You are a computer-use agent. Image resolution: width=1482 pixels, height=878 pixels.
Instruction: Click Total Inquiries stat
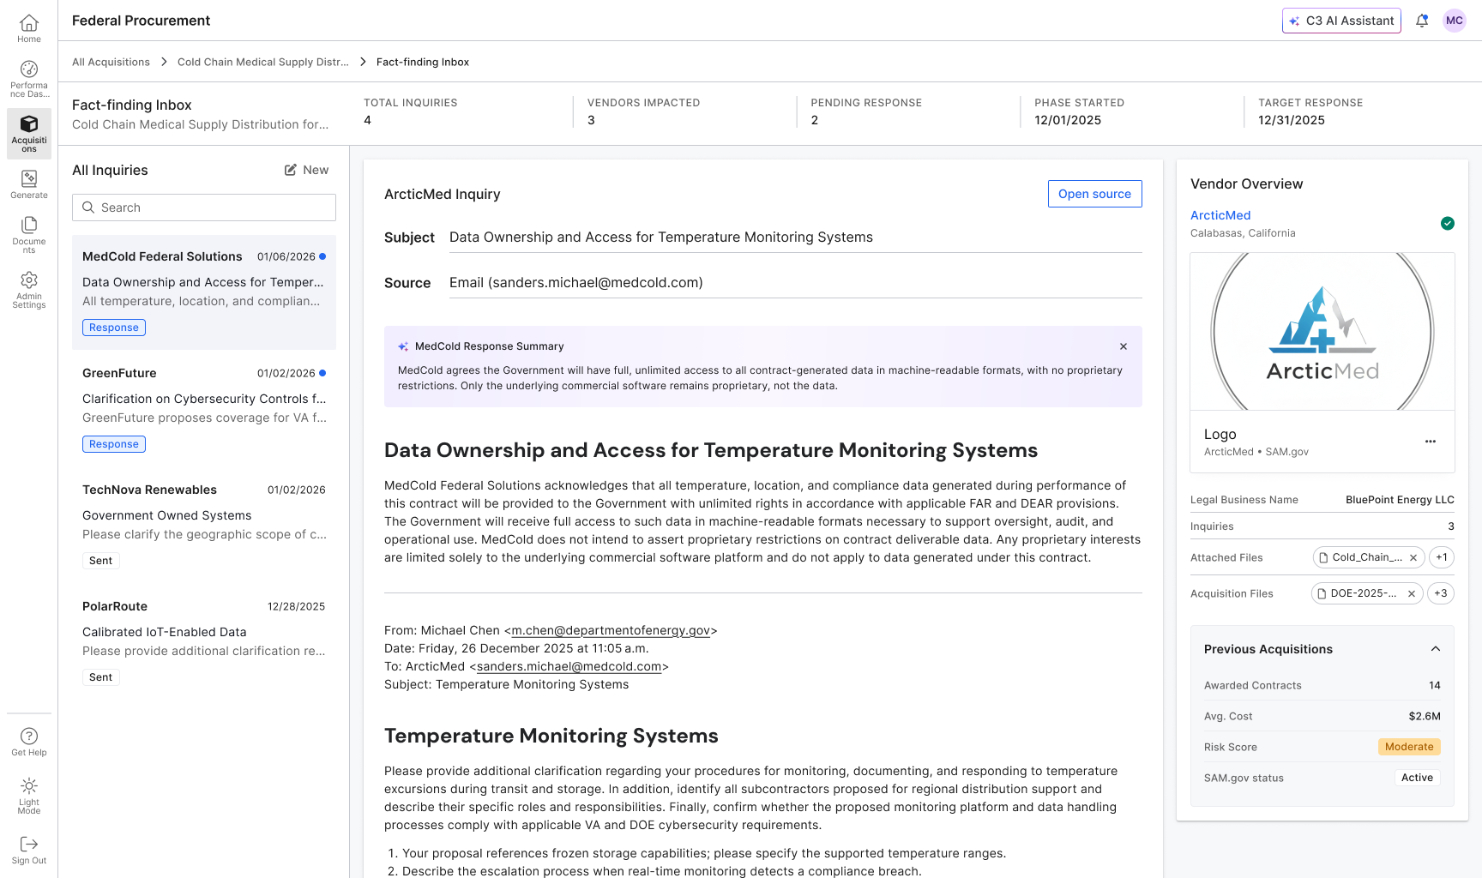411,111
